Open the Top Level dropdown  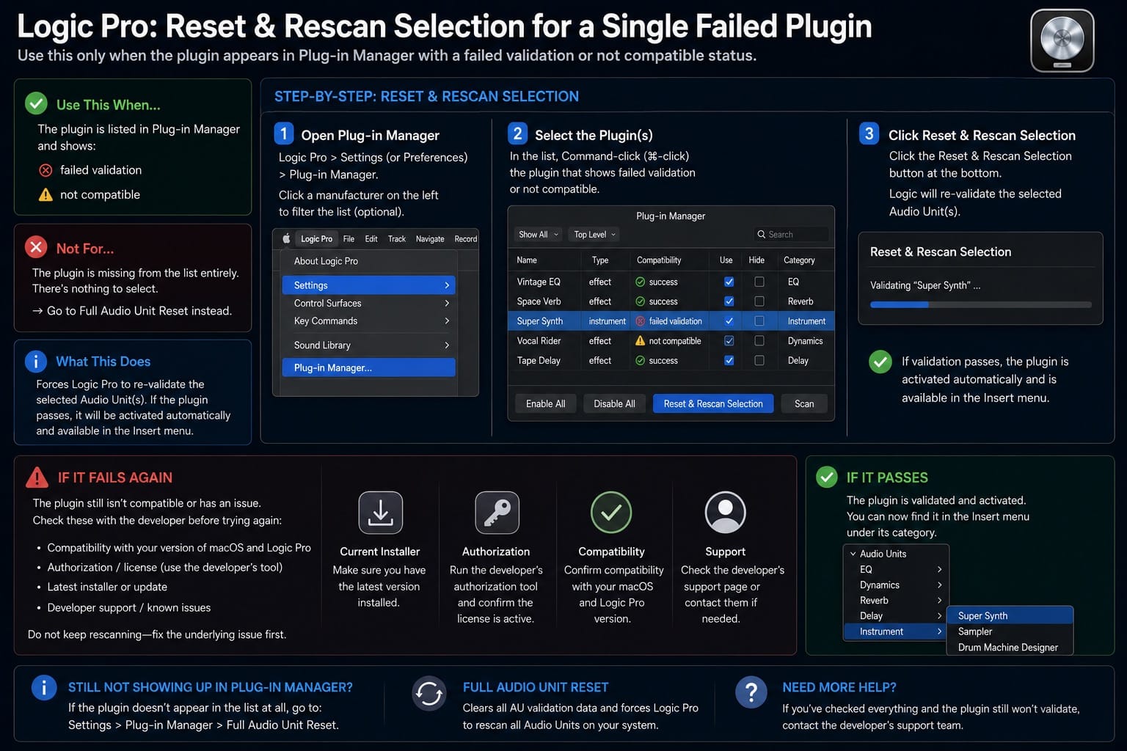594,235
